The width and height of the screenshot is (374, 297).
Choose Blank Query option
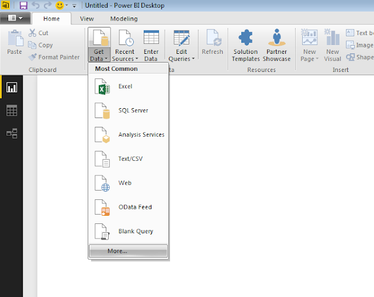tap(129, 231)
